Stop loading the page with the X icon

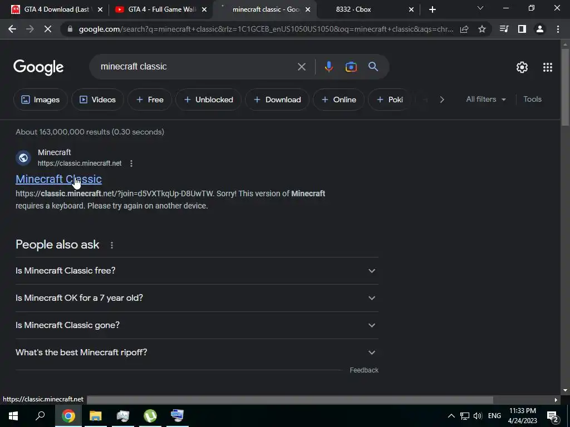[48, 29]
